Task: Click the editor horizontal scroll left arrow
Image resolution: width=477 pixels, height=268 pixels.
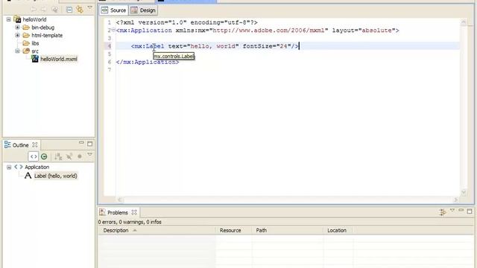Action: point(119,200)
